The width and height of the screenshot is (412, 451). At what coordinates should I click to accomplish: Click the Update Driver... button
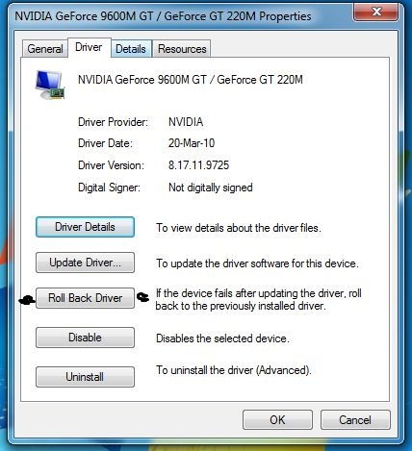click(x=85, y=263)
